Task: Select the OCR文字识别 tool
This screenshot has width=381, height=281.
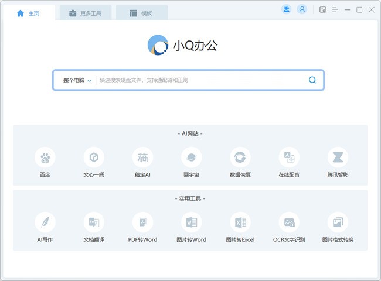Action: click(x=289, y=222)
